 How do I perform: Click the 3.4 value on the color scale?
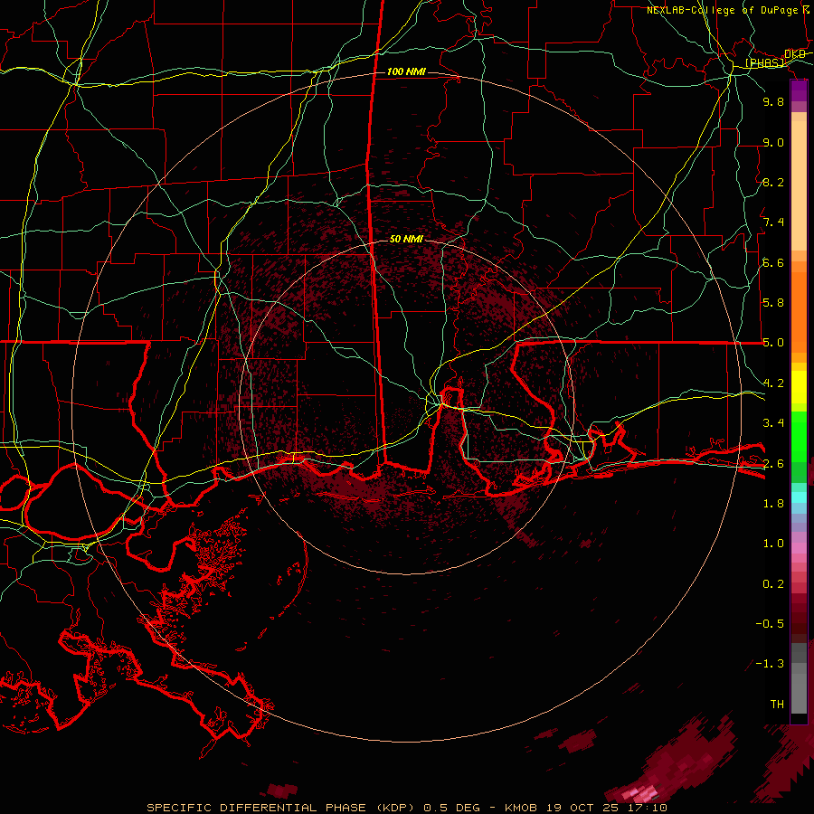773,423
